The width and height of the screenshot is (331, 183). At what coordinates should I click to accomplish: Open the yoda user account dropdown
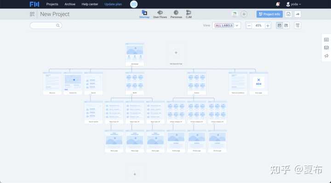293,4
